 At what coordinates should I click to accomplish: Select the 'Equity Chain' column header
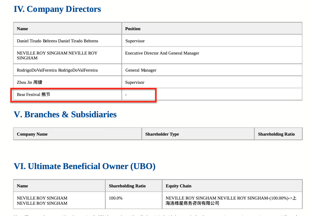178,186
